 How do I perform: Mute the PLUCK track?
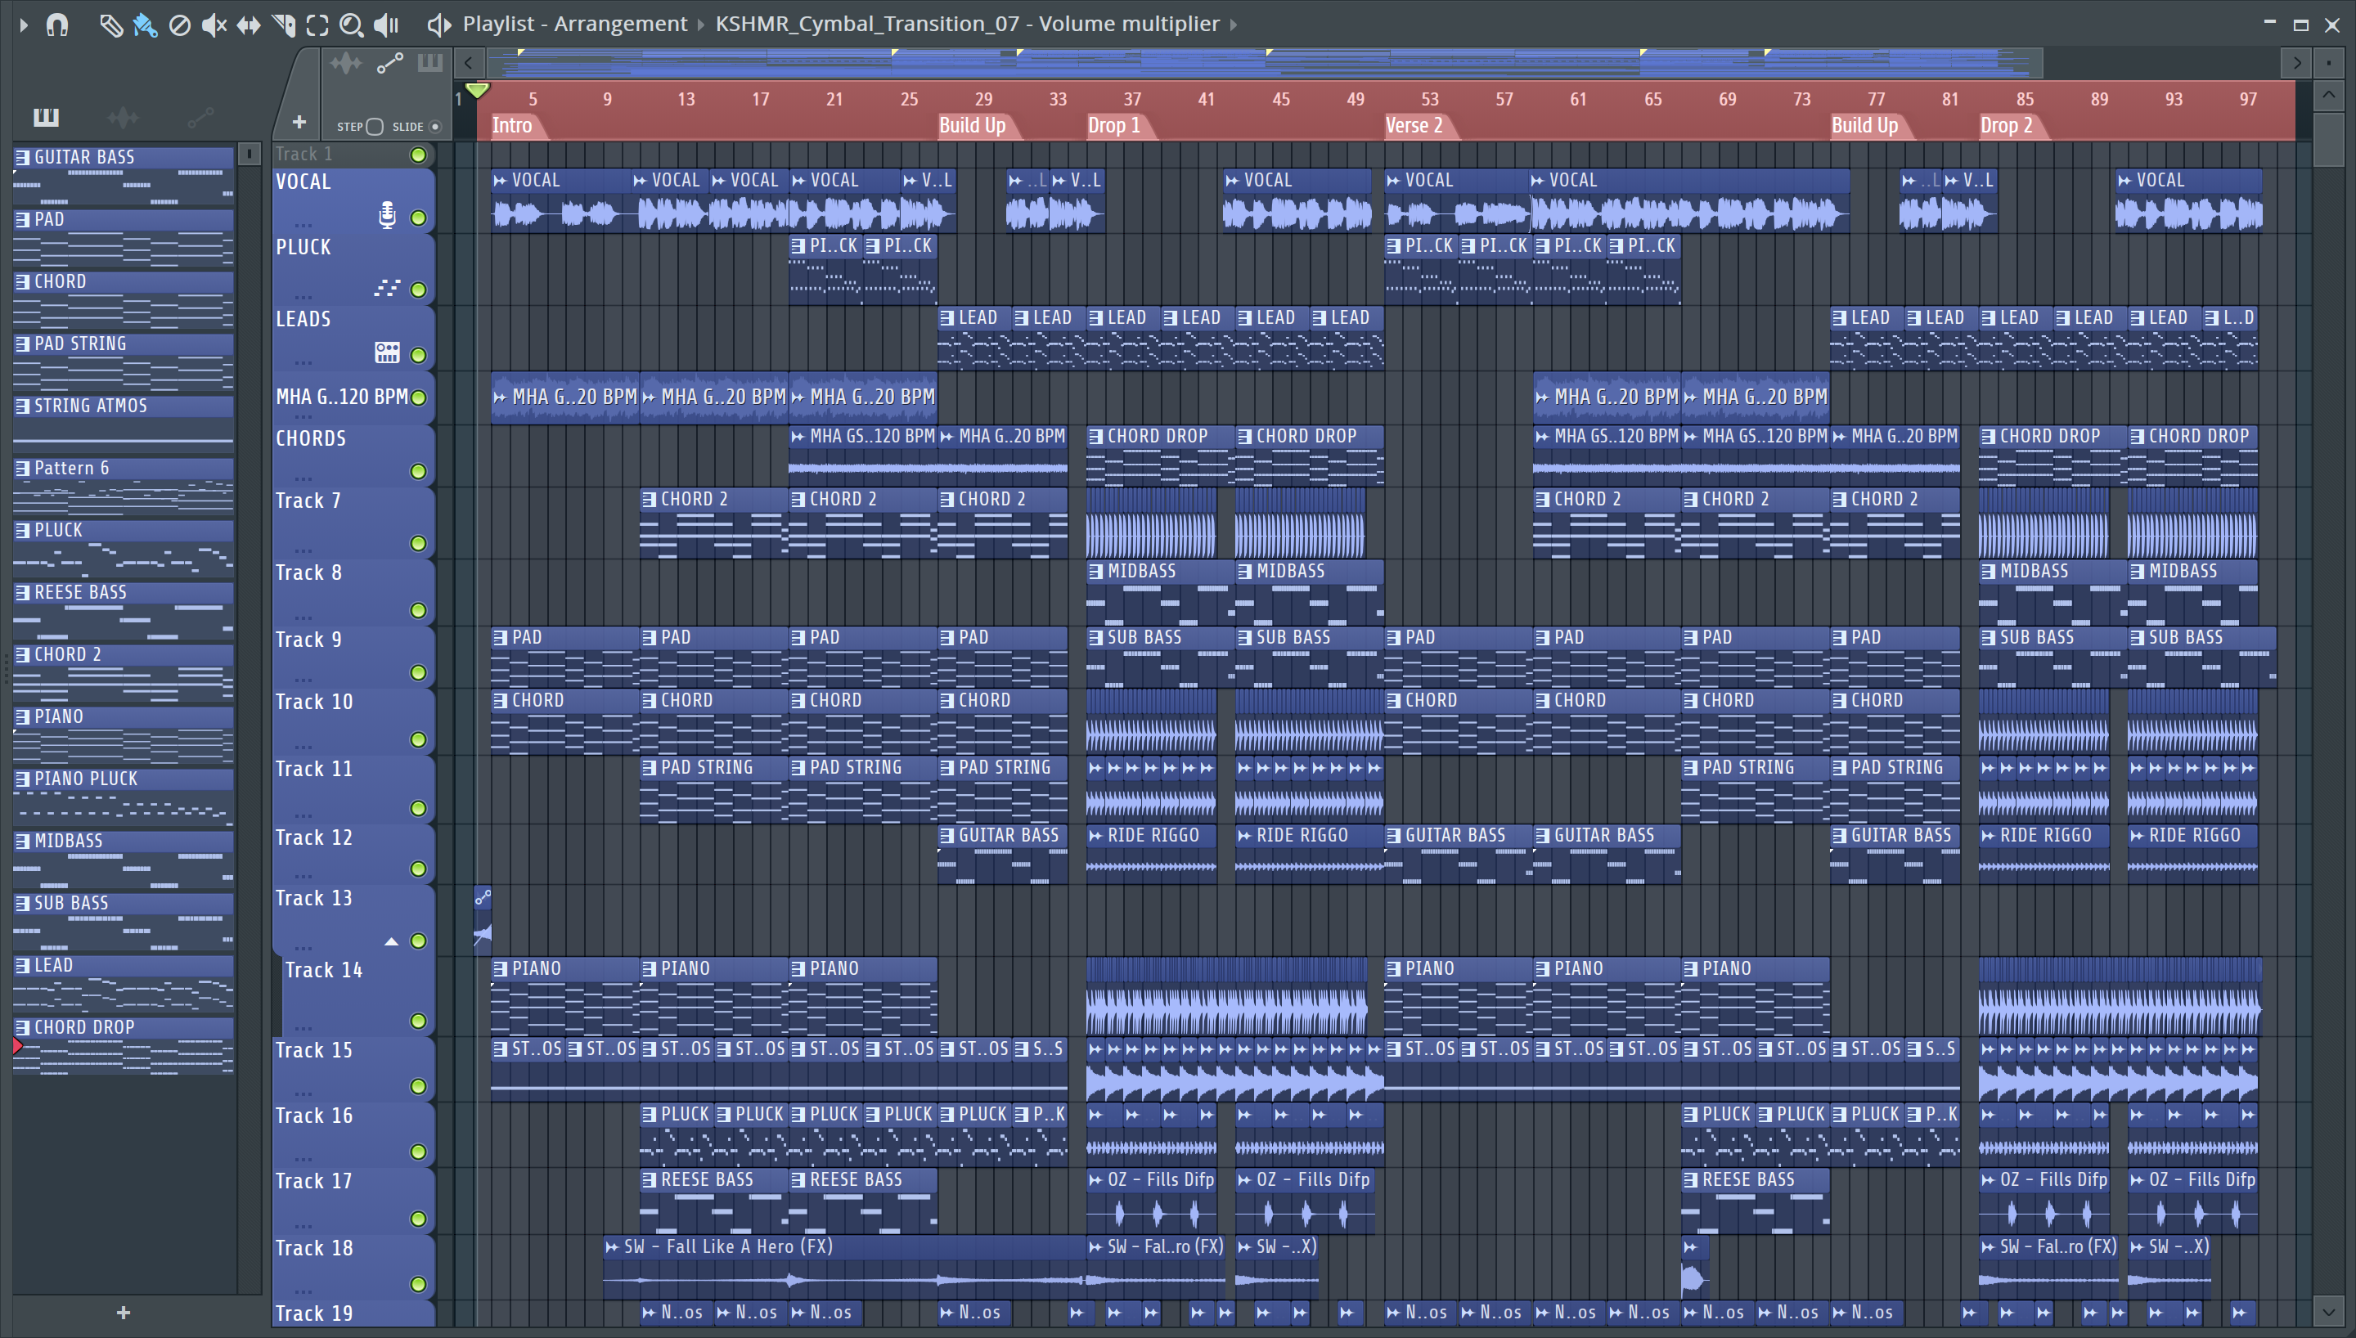tap(418, 290)
